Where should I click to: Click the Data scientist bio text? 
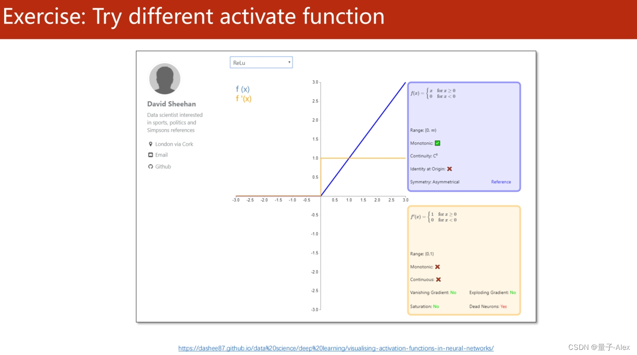pyautogui.click(x=175, y=123)
